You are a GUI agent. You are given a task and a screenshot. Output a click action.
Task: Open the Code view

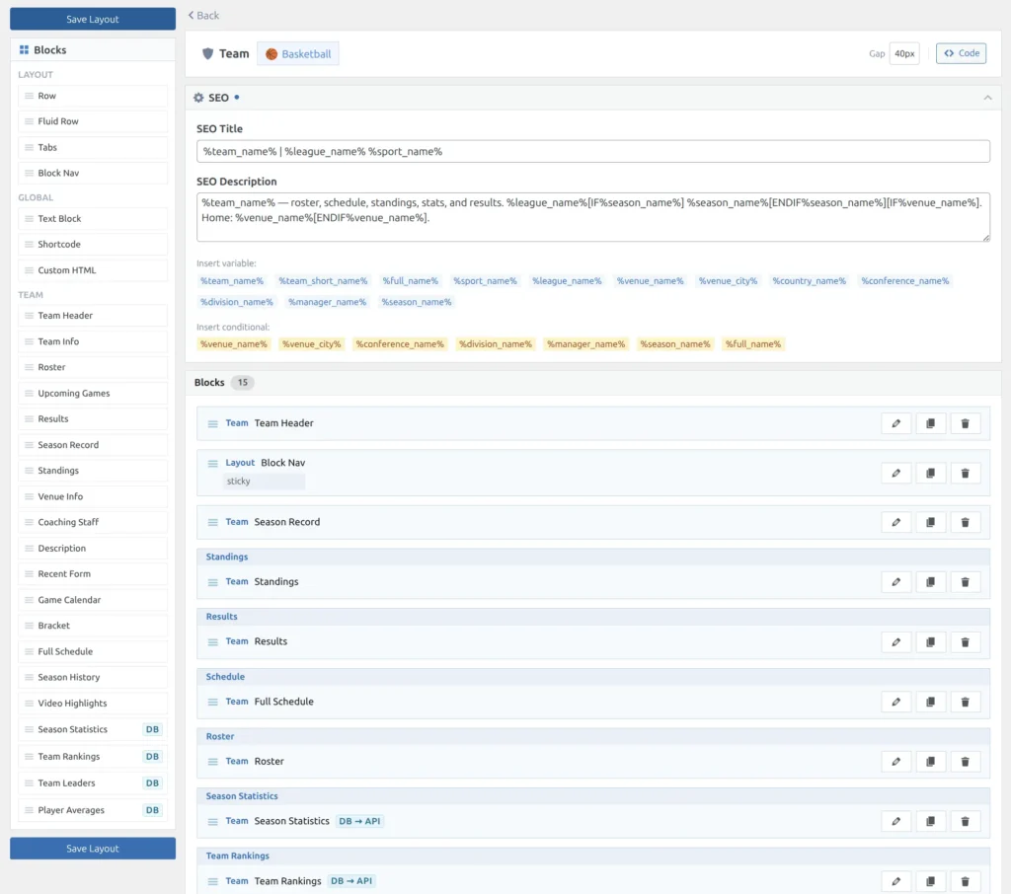961,53
